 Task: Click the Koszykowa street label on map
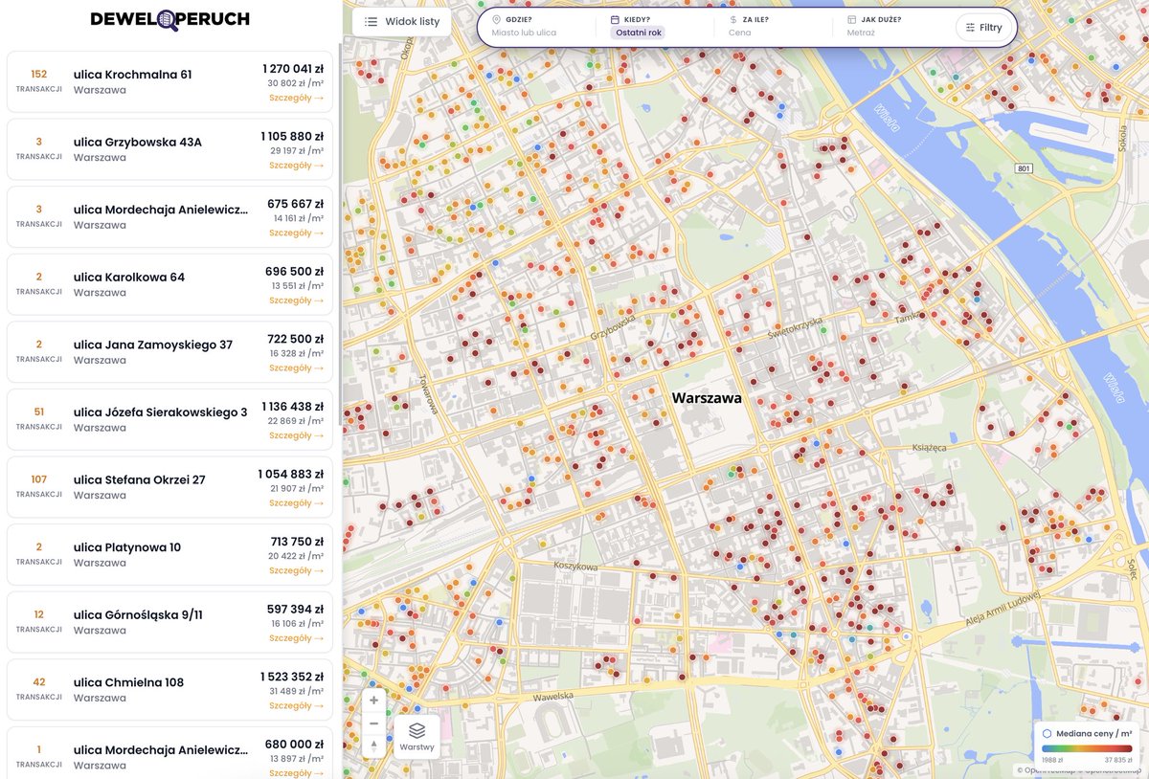coord(574,567)
